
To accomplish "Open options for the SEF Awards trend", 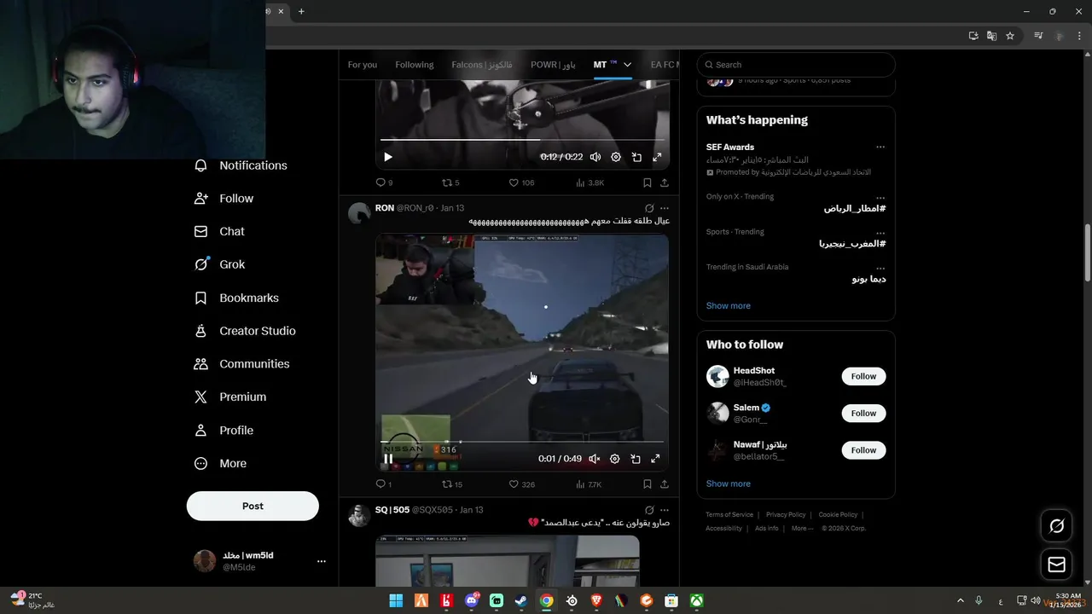I will click(880, 147).
